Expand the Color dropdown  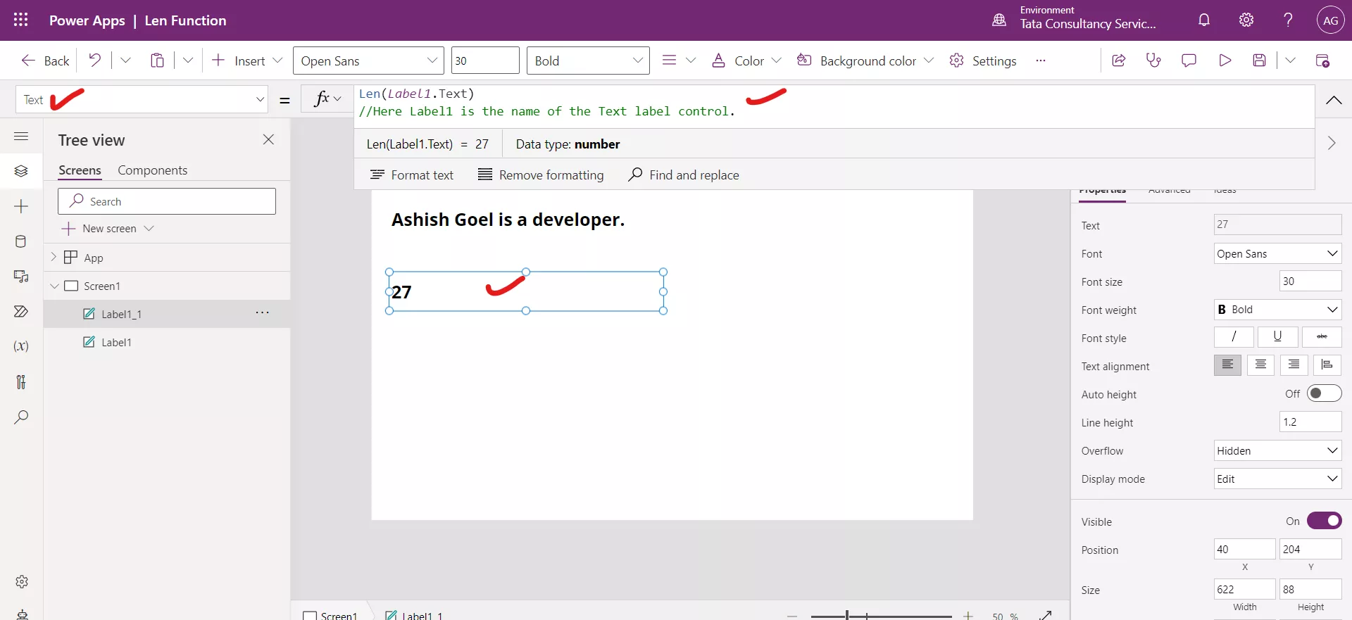click(x=776, y=61)
